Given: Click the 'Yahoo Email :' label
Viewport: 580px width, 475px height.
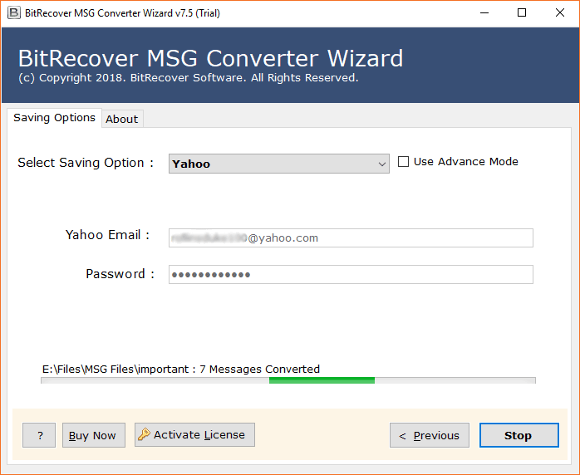Looking at the screenshot, I should point(107,235).
